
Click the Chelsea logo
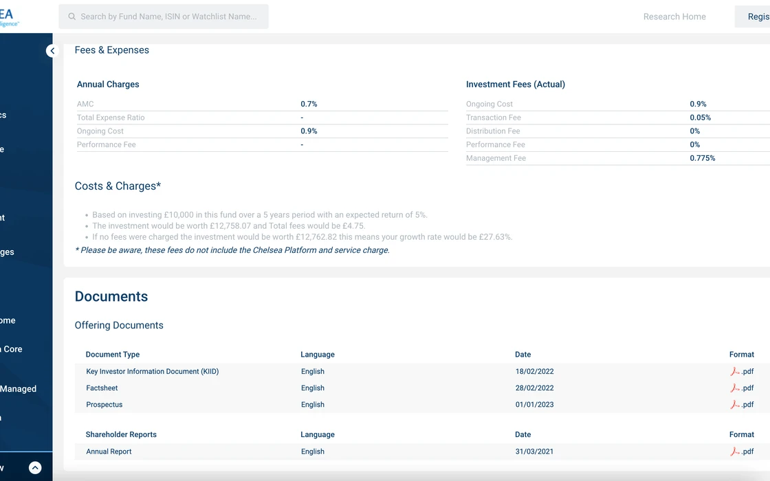[8, 17]
